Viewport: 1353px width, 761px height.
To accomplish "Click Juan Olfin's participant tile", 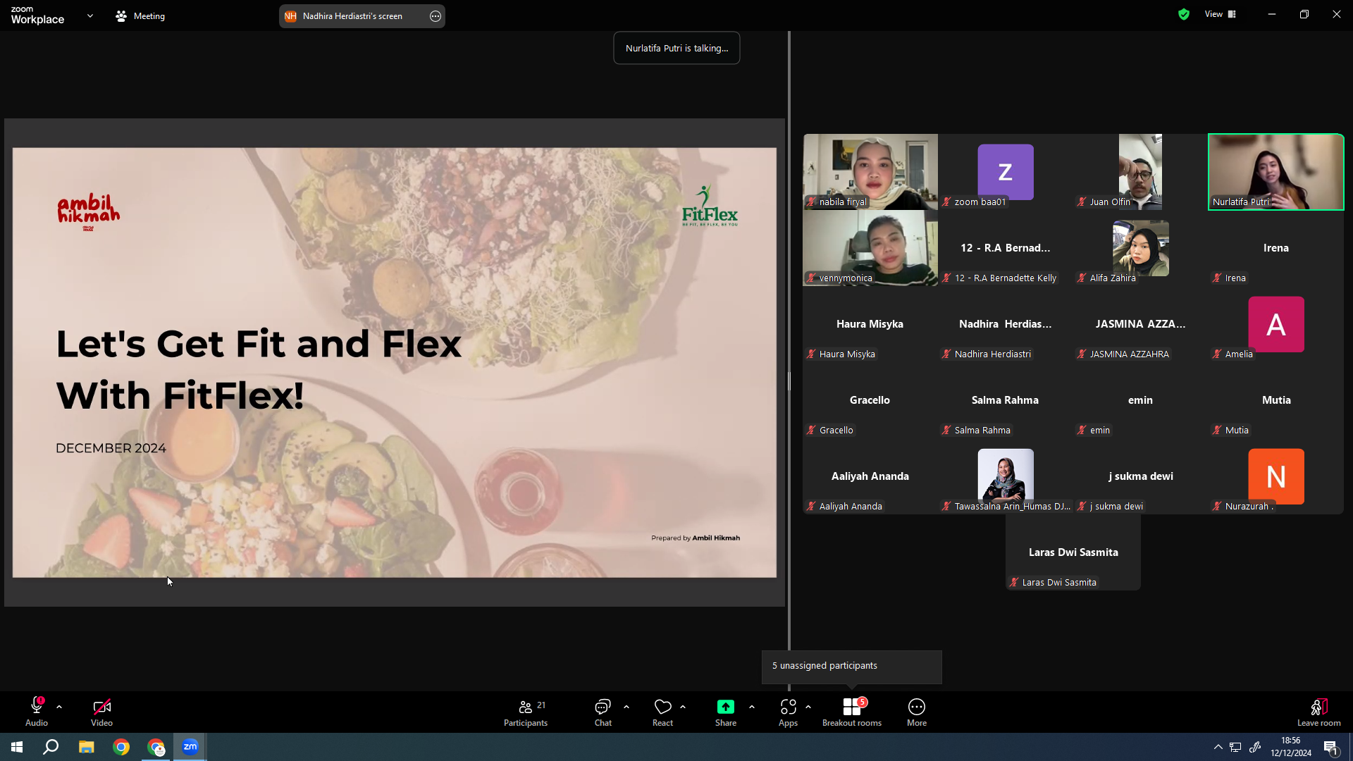I will (x=1141, y=172).
